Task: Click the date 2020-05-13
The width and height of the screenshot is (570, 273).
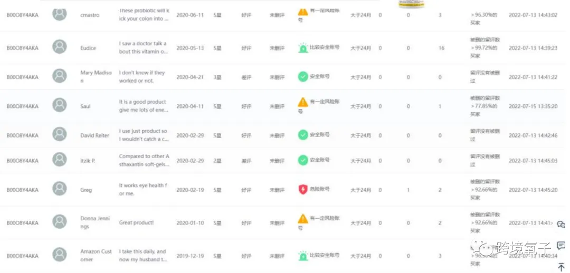Action: [x=190, y=48]
